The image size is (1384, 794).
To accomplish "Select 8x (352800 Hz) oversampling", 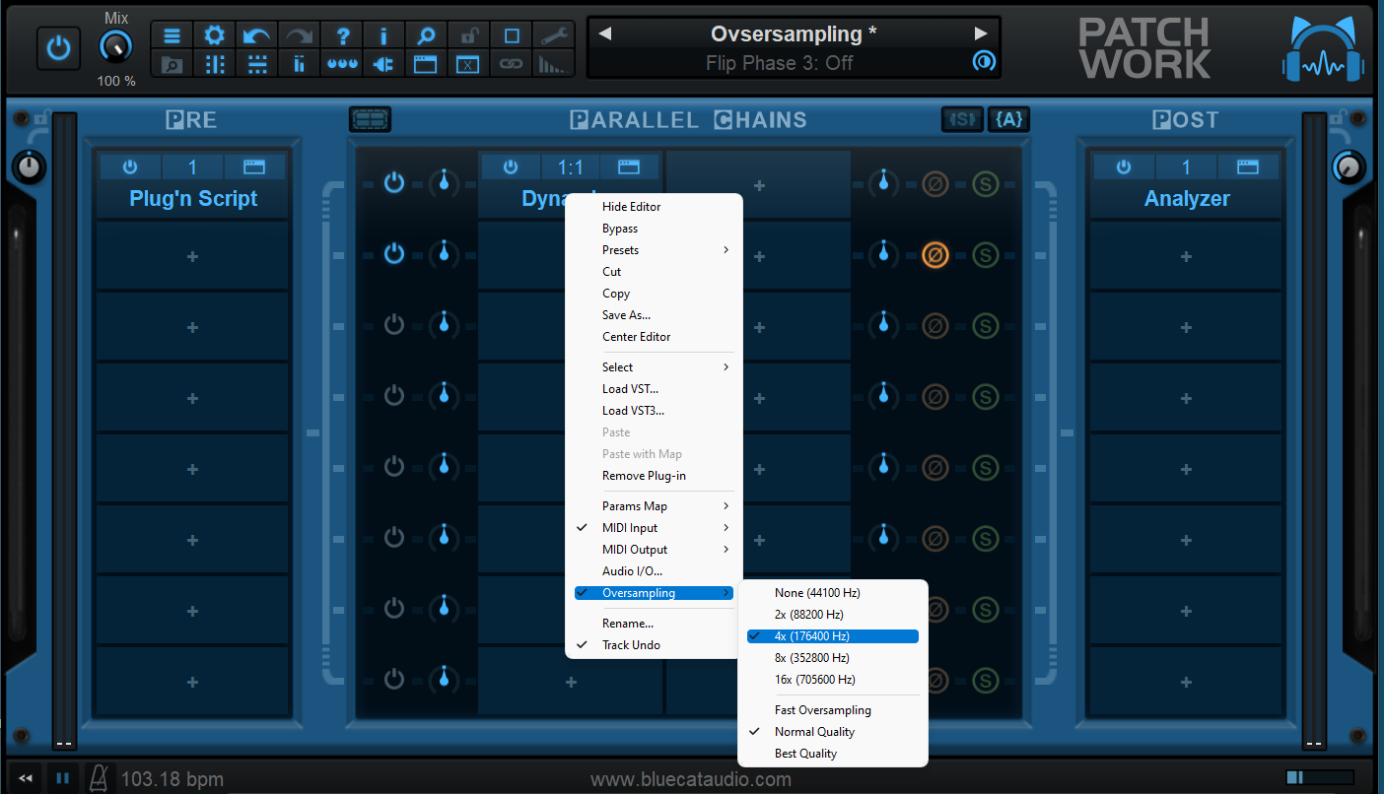I will click(x=833, y=658).
